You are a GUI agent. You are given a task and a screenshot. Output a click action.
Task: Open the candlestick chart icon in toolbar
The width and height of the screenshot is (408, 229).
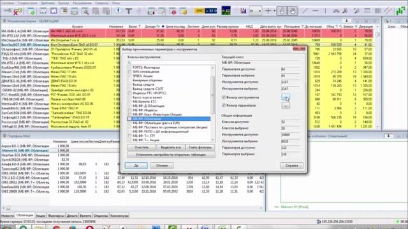pyautogui.click(x=244, y=11)
